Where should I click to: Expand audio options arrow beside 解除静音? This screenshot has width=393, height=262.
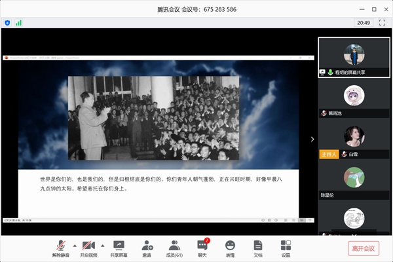pos(75,246)
